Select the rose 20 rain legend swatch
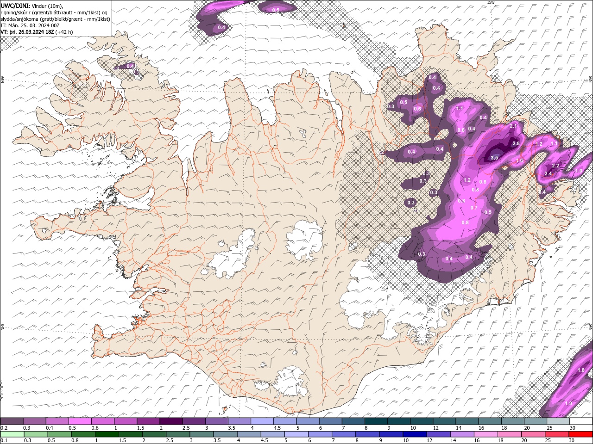 click(x=533, y=434)
